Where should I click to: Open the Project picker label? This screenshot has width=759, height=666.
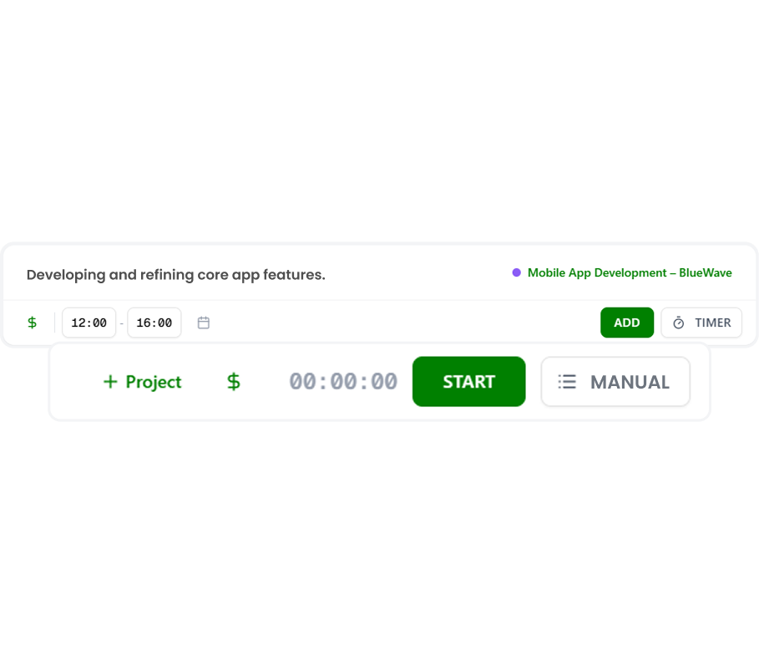click(153, 382)
